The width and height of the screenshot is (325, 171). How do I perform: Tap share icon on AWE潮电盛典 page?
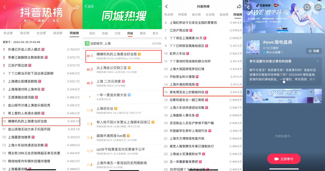click(x=318, y=7)
